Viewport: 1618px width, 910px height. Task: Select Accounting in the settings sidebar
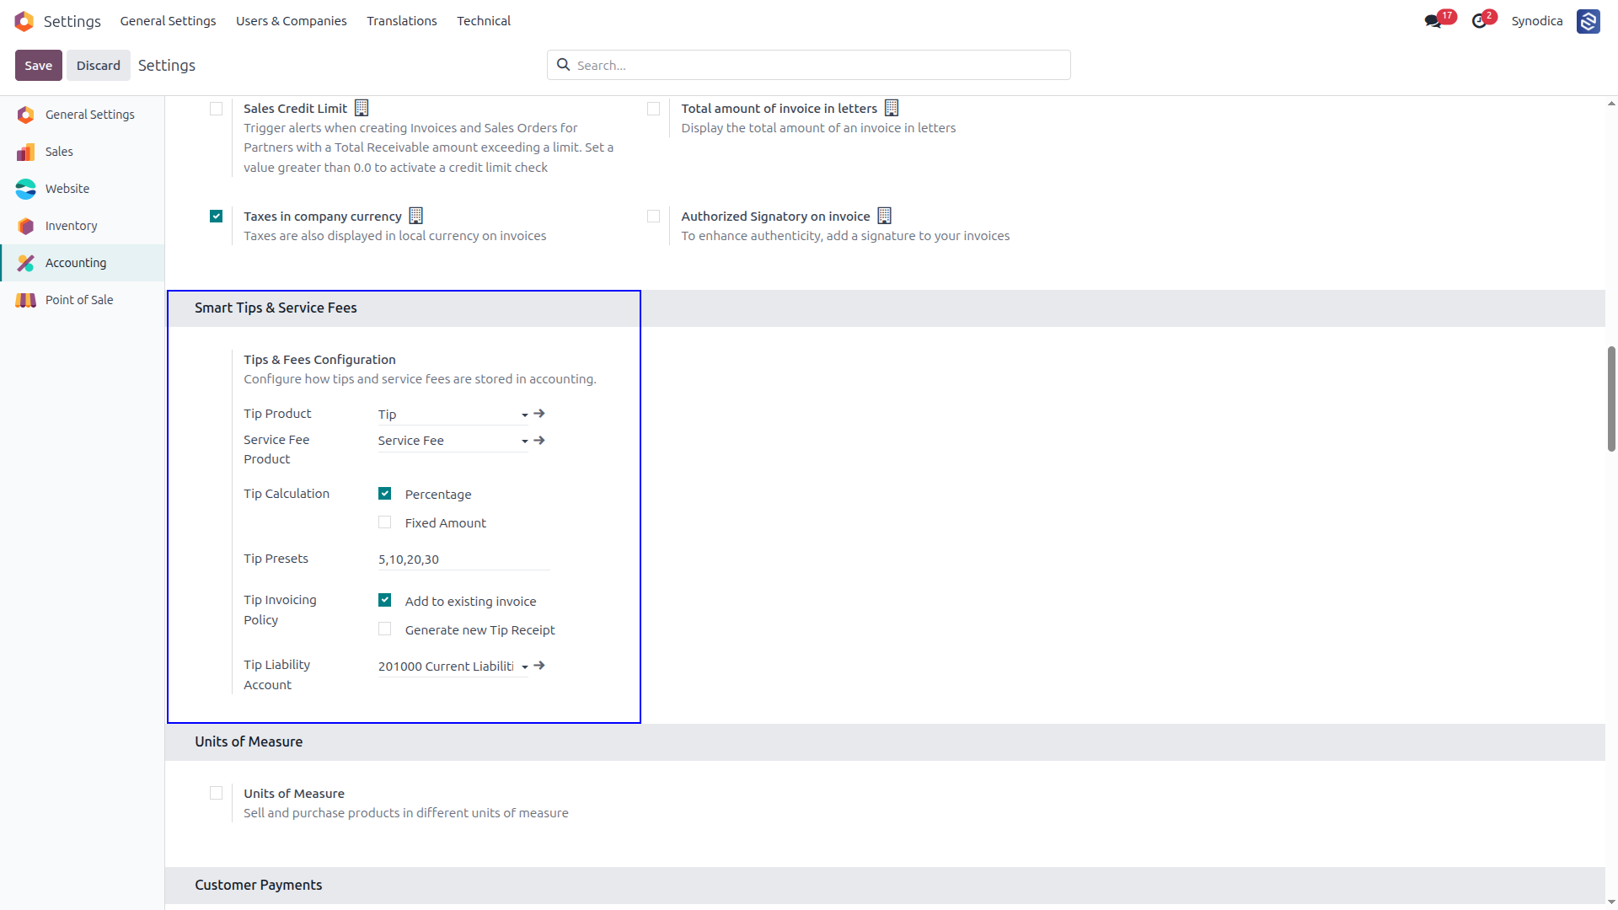click(83, 263)
